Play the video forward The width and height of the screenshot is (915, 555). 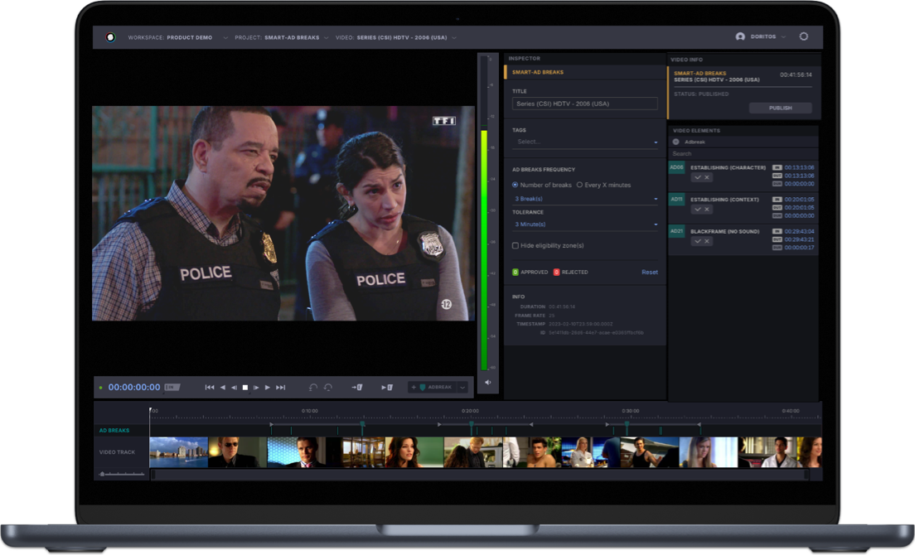pyautogui.click(x=267, y=388)
